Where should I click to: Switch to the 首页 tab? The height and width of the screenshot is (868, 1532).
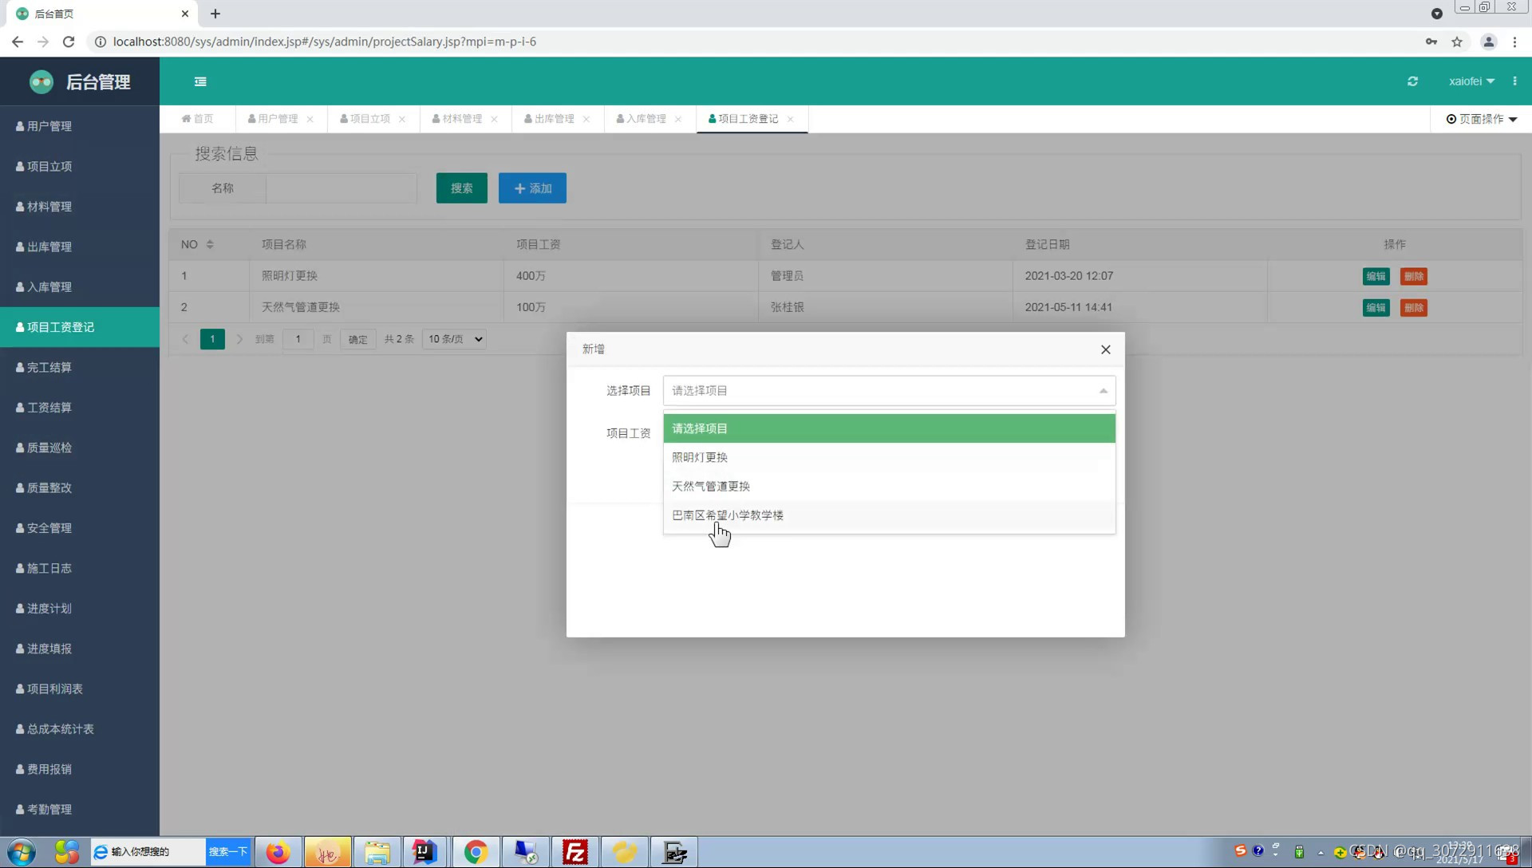(x=197, y=119)
